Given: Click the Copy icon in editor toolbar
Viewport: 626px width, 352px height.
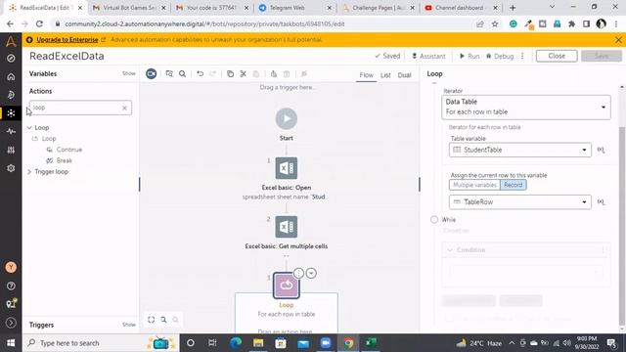Looking at the screenshot, I should tap(230, 74).
